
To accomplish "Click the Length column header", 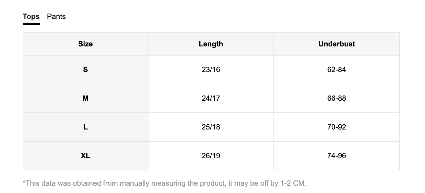I will 211,44.
